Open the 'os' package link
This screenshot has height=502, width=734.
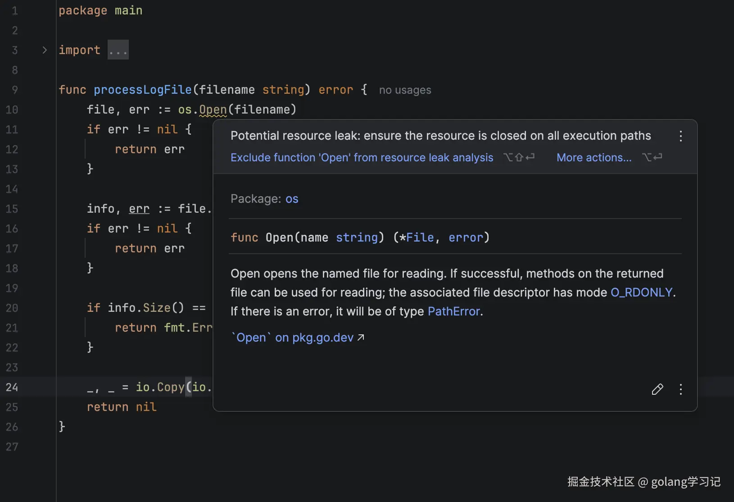tap(292, 199)
